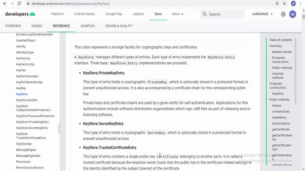Select the REFERENCE tab
The height and width of the screenshot is (171, 305).
61,26
